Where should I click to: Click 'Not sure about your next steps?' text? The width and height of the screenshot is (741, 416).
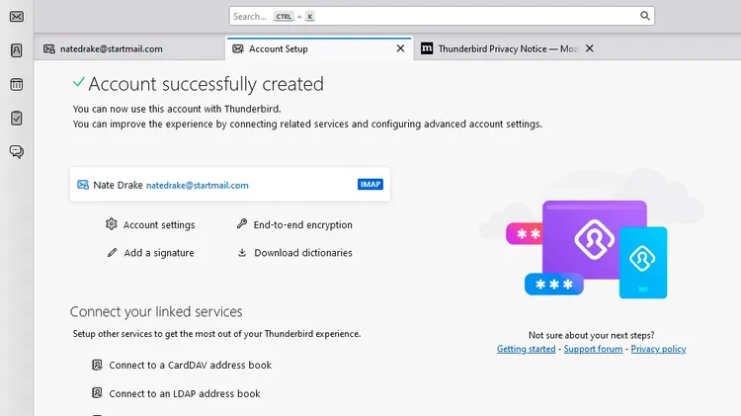tap(591, 335)
